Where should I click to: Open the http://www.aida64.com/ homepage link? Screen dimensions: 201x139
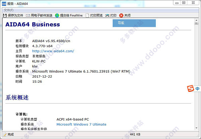(x=53, y=51)
